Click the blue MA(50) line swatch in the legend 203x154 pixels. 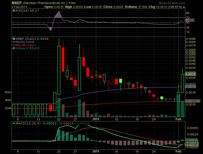coord(14,42)
